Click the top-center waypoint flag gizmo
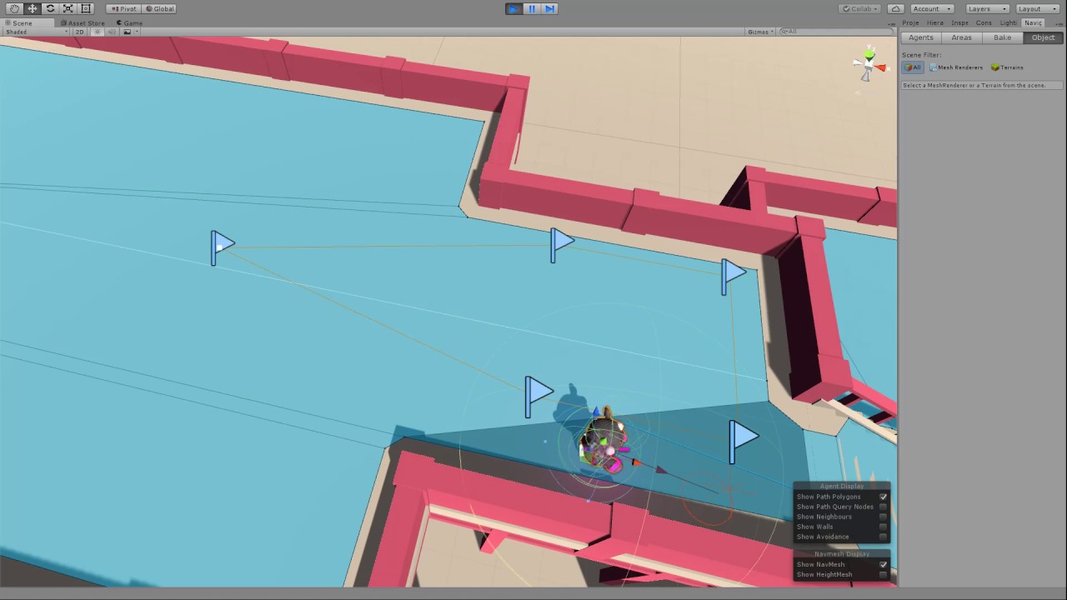1067x600 pixels. click(562, 245)
